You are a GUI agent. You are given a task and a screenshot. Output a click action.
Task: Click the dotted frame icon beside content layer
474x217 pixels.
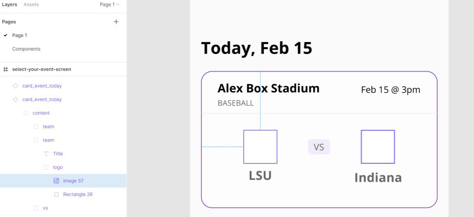point(26,113)
